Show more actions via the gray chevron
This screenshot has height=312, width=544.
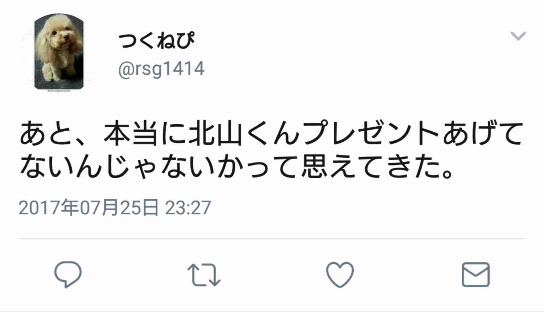click(x=518, y=36)
